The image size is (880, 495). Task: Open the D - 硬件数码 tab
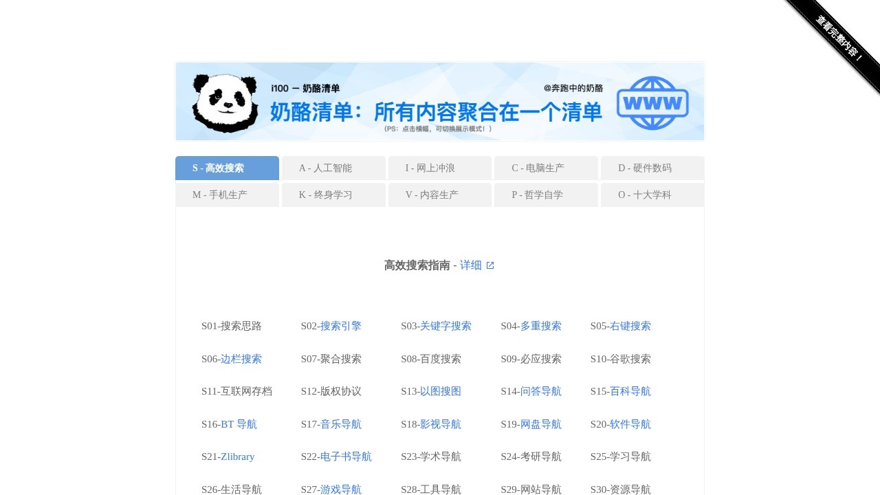(x=652, y=168)
